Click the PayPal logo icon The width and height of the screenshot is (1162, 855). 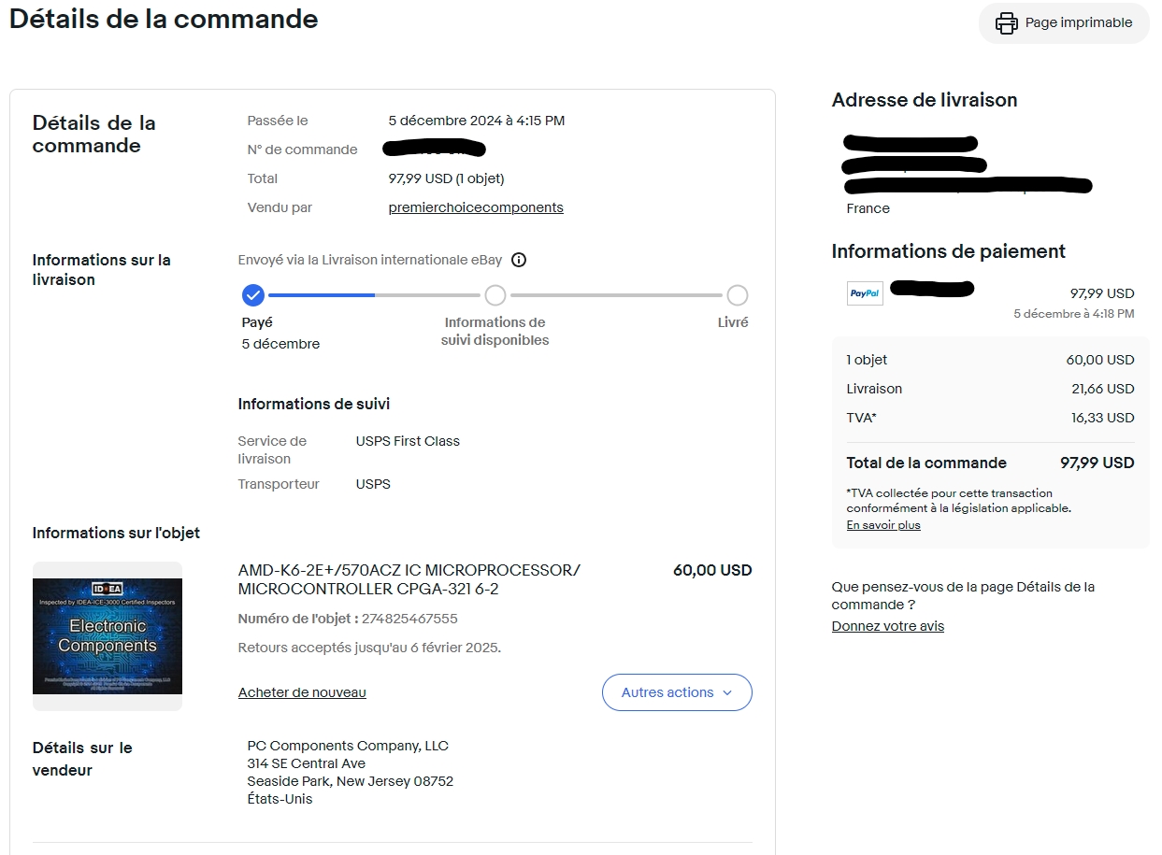[865, 293]
